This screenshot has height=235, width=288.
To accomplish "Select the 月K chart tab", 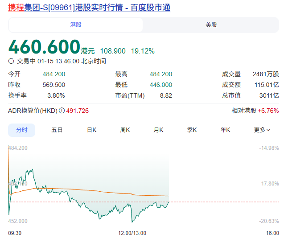I will [159, 130].
